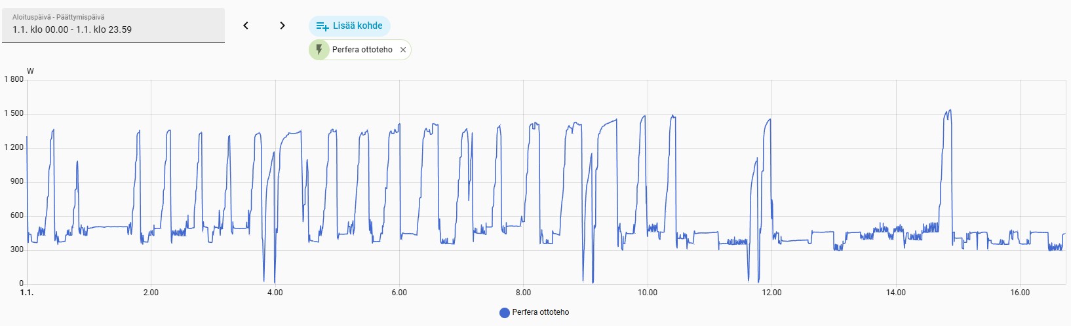Open the Aloituspäivä - Päättymispäivä date range field

pyautogui.click(x=113, y=26)
